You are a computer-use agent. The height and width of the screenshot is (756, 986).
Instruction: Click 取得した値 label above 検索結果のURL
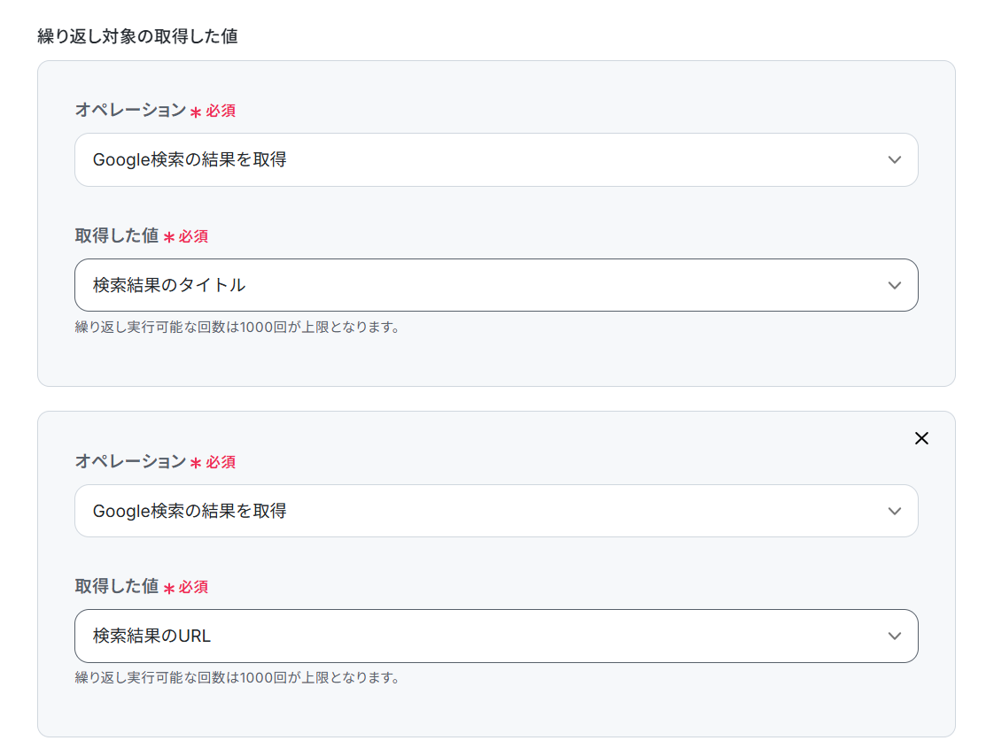click(x=117, y=586)
